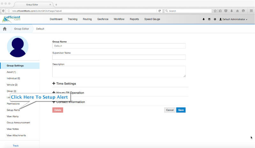The image size is (255, 148).
Task: Open the settings gear icon
Action: click(x=215, y=19)
